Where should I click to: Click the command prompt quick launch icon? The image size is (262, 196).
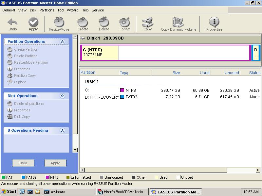point(30,192)
